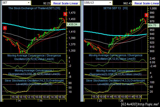Open the S50U13 symbol dropdown arrow

pyautogui.click(x=110, y=3)
